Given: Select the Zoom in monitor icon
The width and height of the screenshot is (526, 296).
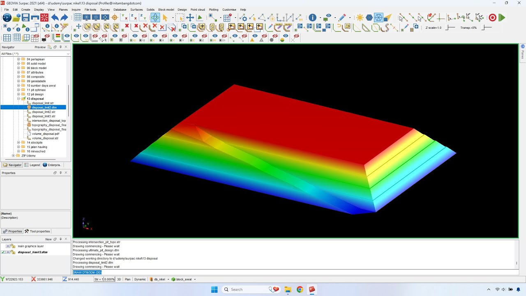Looking at the screenshot, I should tap(86, 18).
